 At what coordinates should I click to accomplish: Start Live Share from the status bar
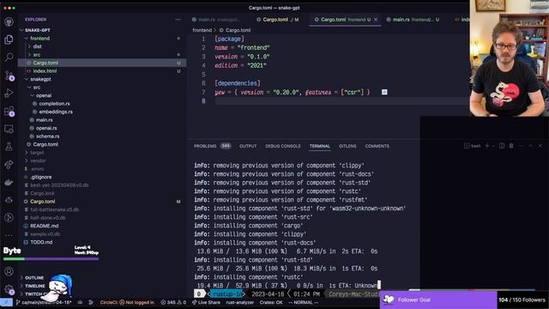[x=206, y=302]
